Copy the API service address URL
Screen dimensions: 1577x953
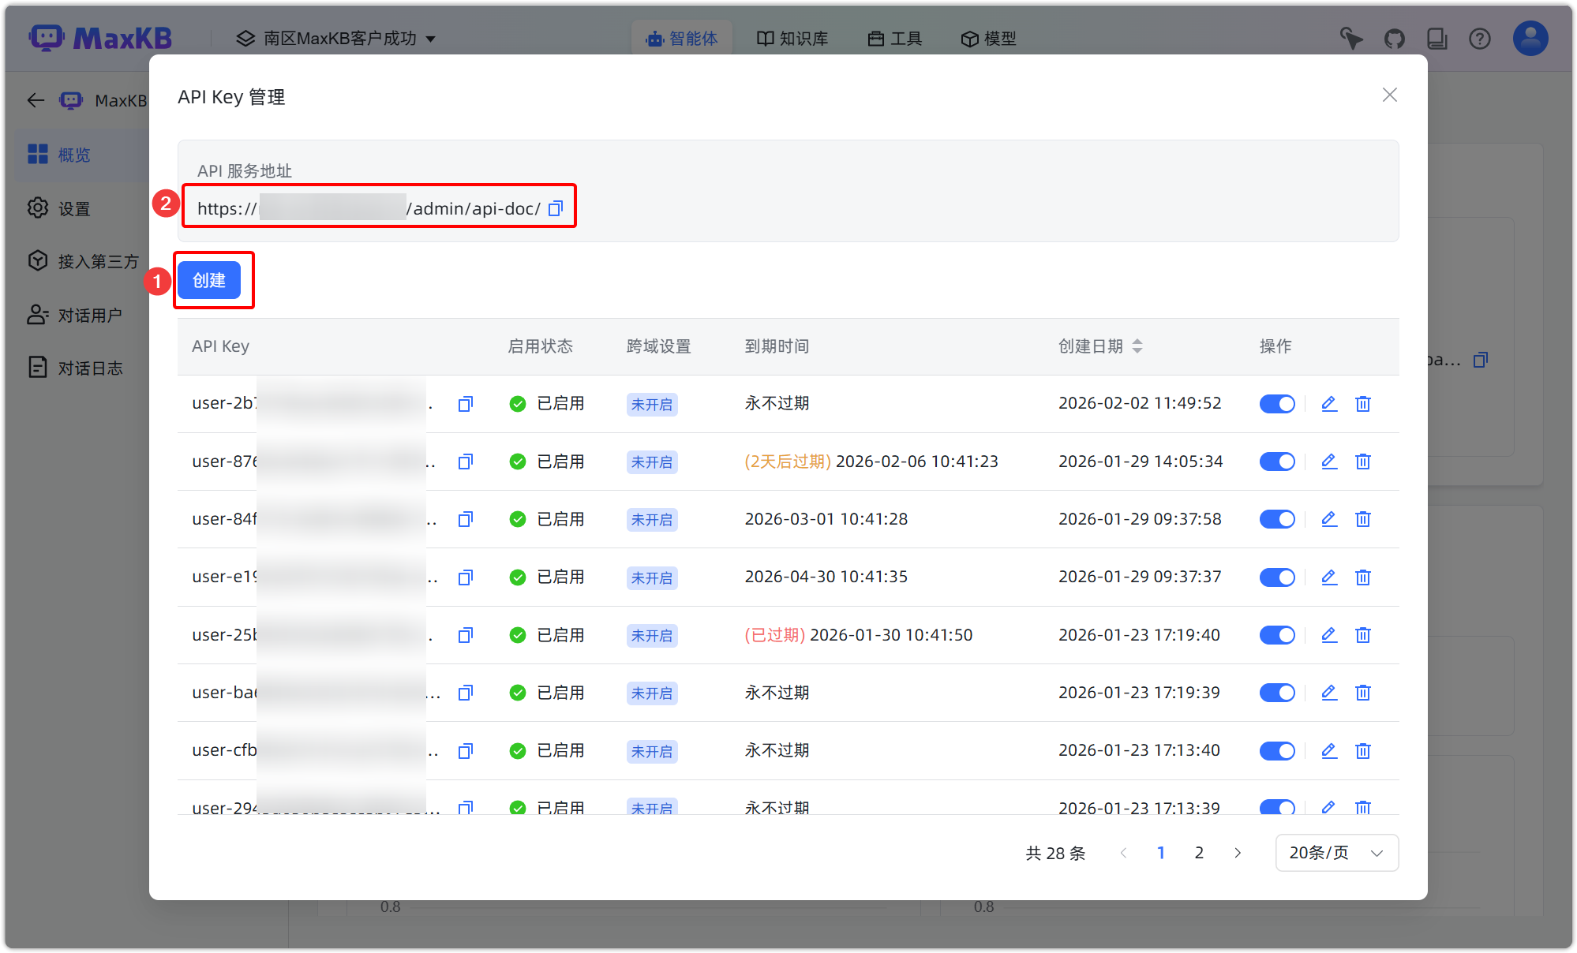[x=556, y=208]
